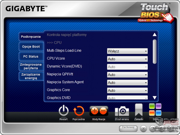
Task: Open the CPU Vcore dropdown
Action: pos(127,59)
